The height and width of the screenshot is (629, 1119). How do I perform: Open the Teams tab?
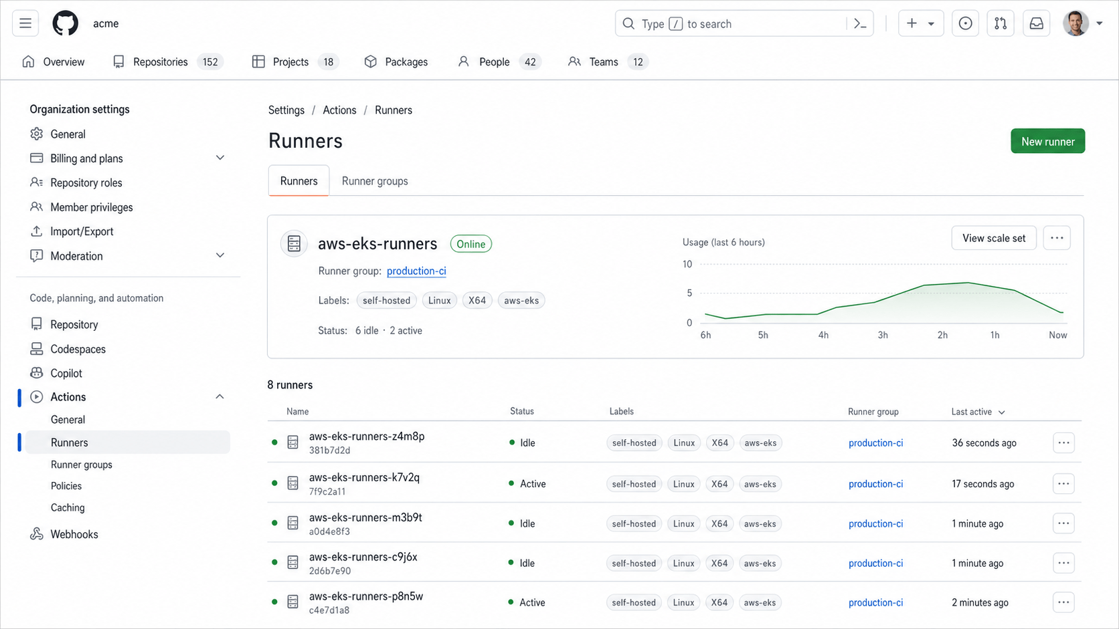click(x=607, y=61)
